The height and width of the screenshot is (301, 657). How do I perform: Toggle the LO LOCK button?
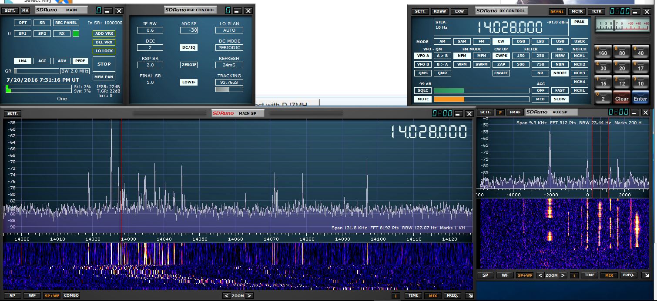pos(104,51)
